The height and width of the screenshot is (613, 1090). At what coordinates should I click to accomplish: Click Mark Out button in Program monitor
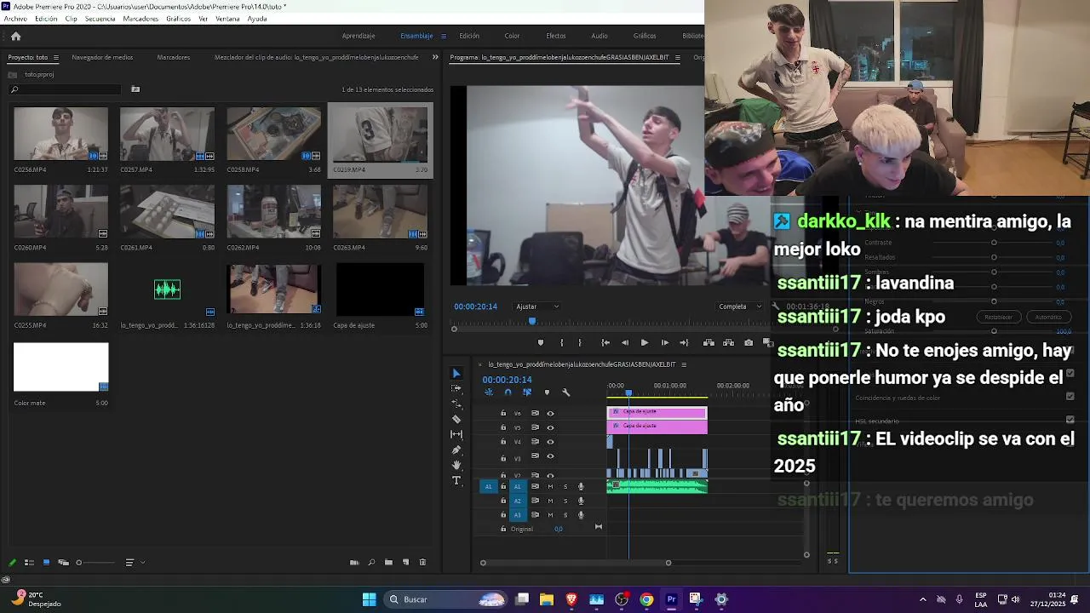(x=580, y=342)
